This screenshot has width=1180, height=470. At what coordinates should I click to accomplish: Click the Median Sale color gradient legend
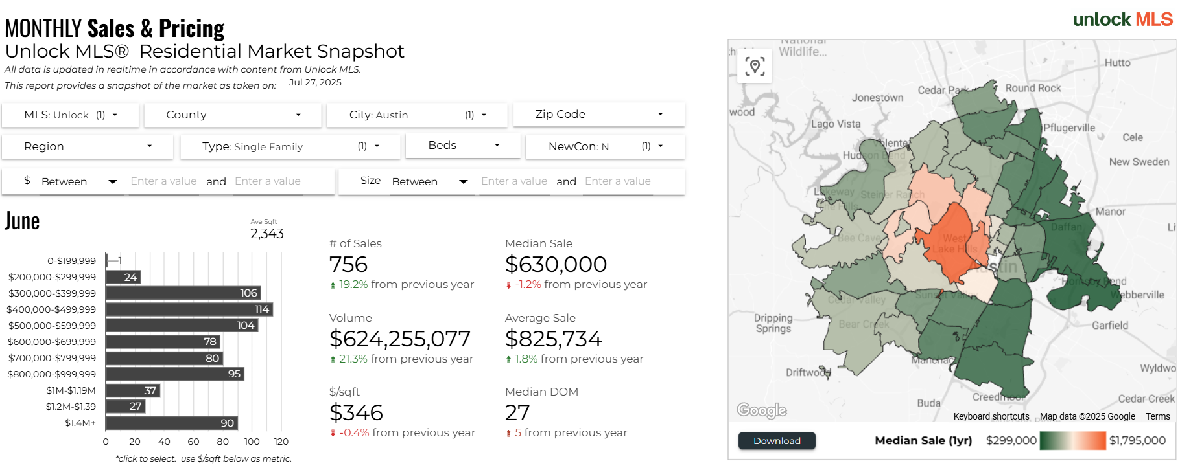pyautogui.click(x=1072, y=441)
